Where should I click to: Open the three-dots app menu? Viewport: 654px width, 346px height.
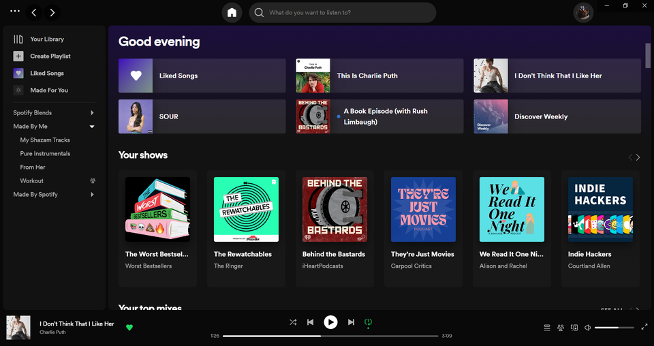(x=14, y=12)
